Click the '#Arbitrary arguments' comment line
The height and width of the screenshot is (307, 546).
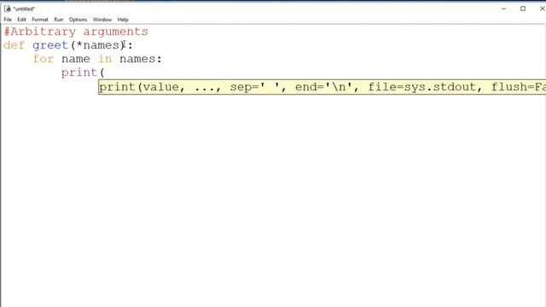(x=76, y=32)
